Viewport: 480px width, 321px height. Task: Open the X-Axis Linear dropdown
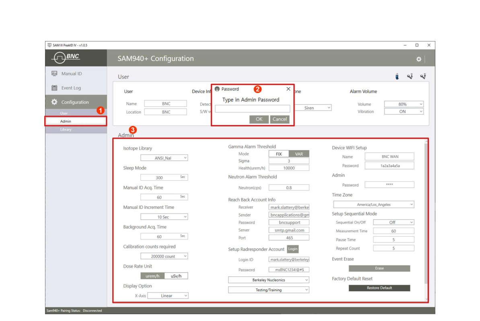(168, 296)
